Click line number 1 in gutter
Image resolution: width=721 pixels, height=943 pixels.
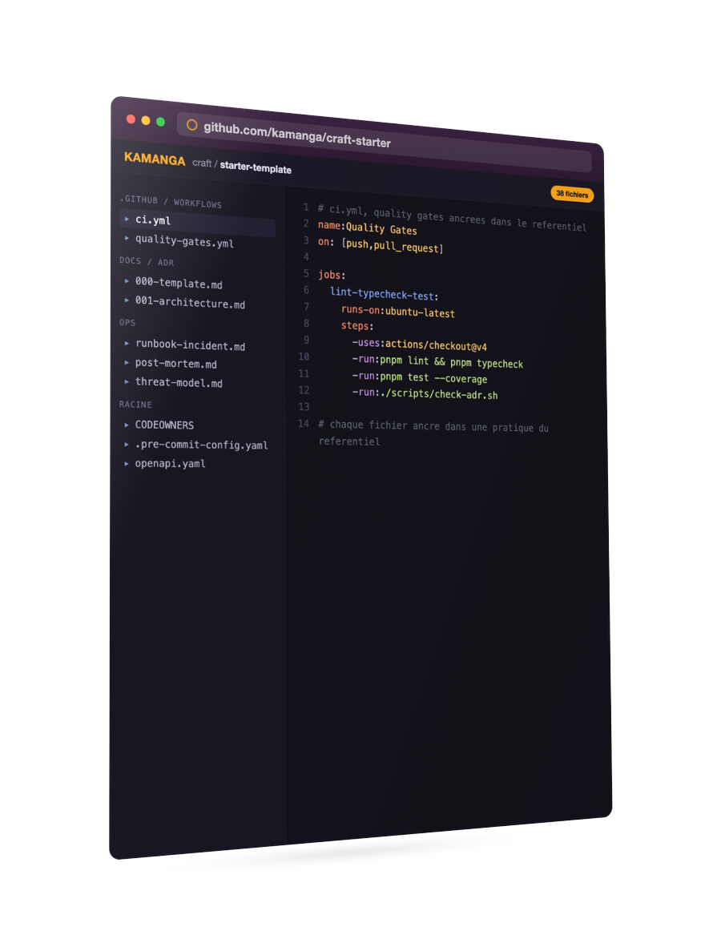pos(306,207)
